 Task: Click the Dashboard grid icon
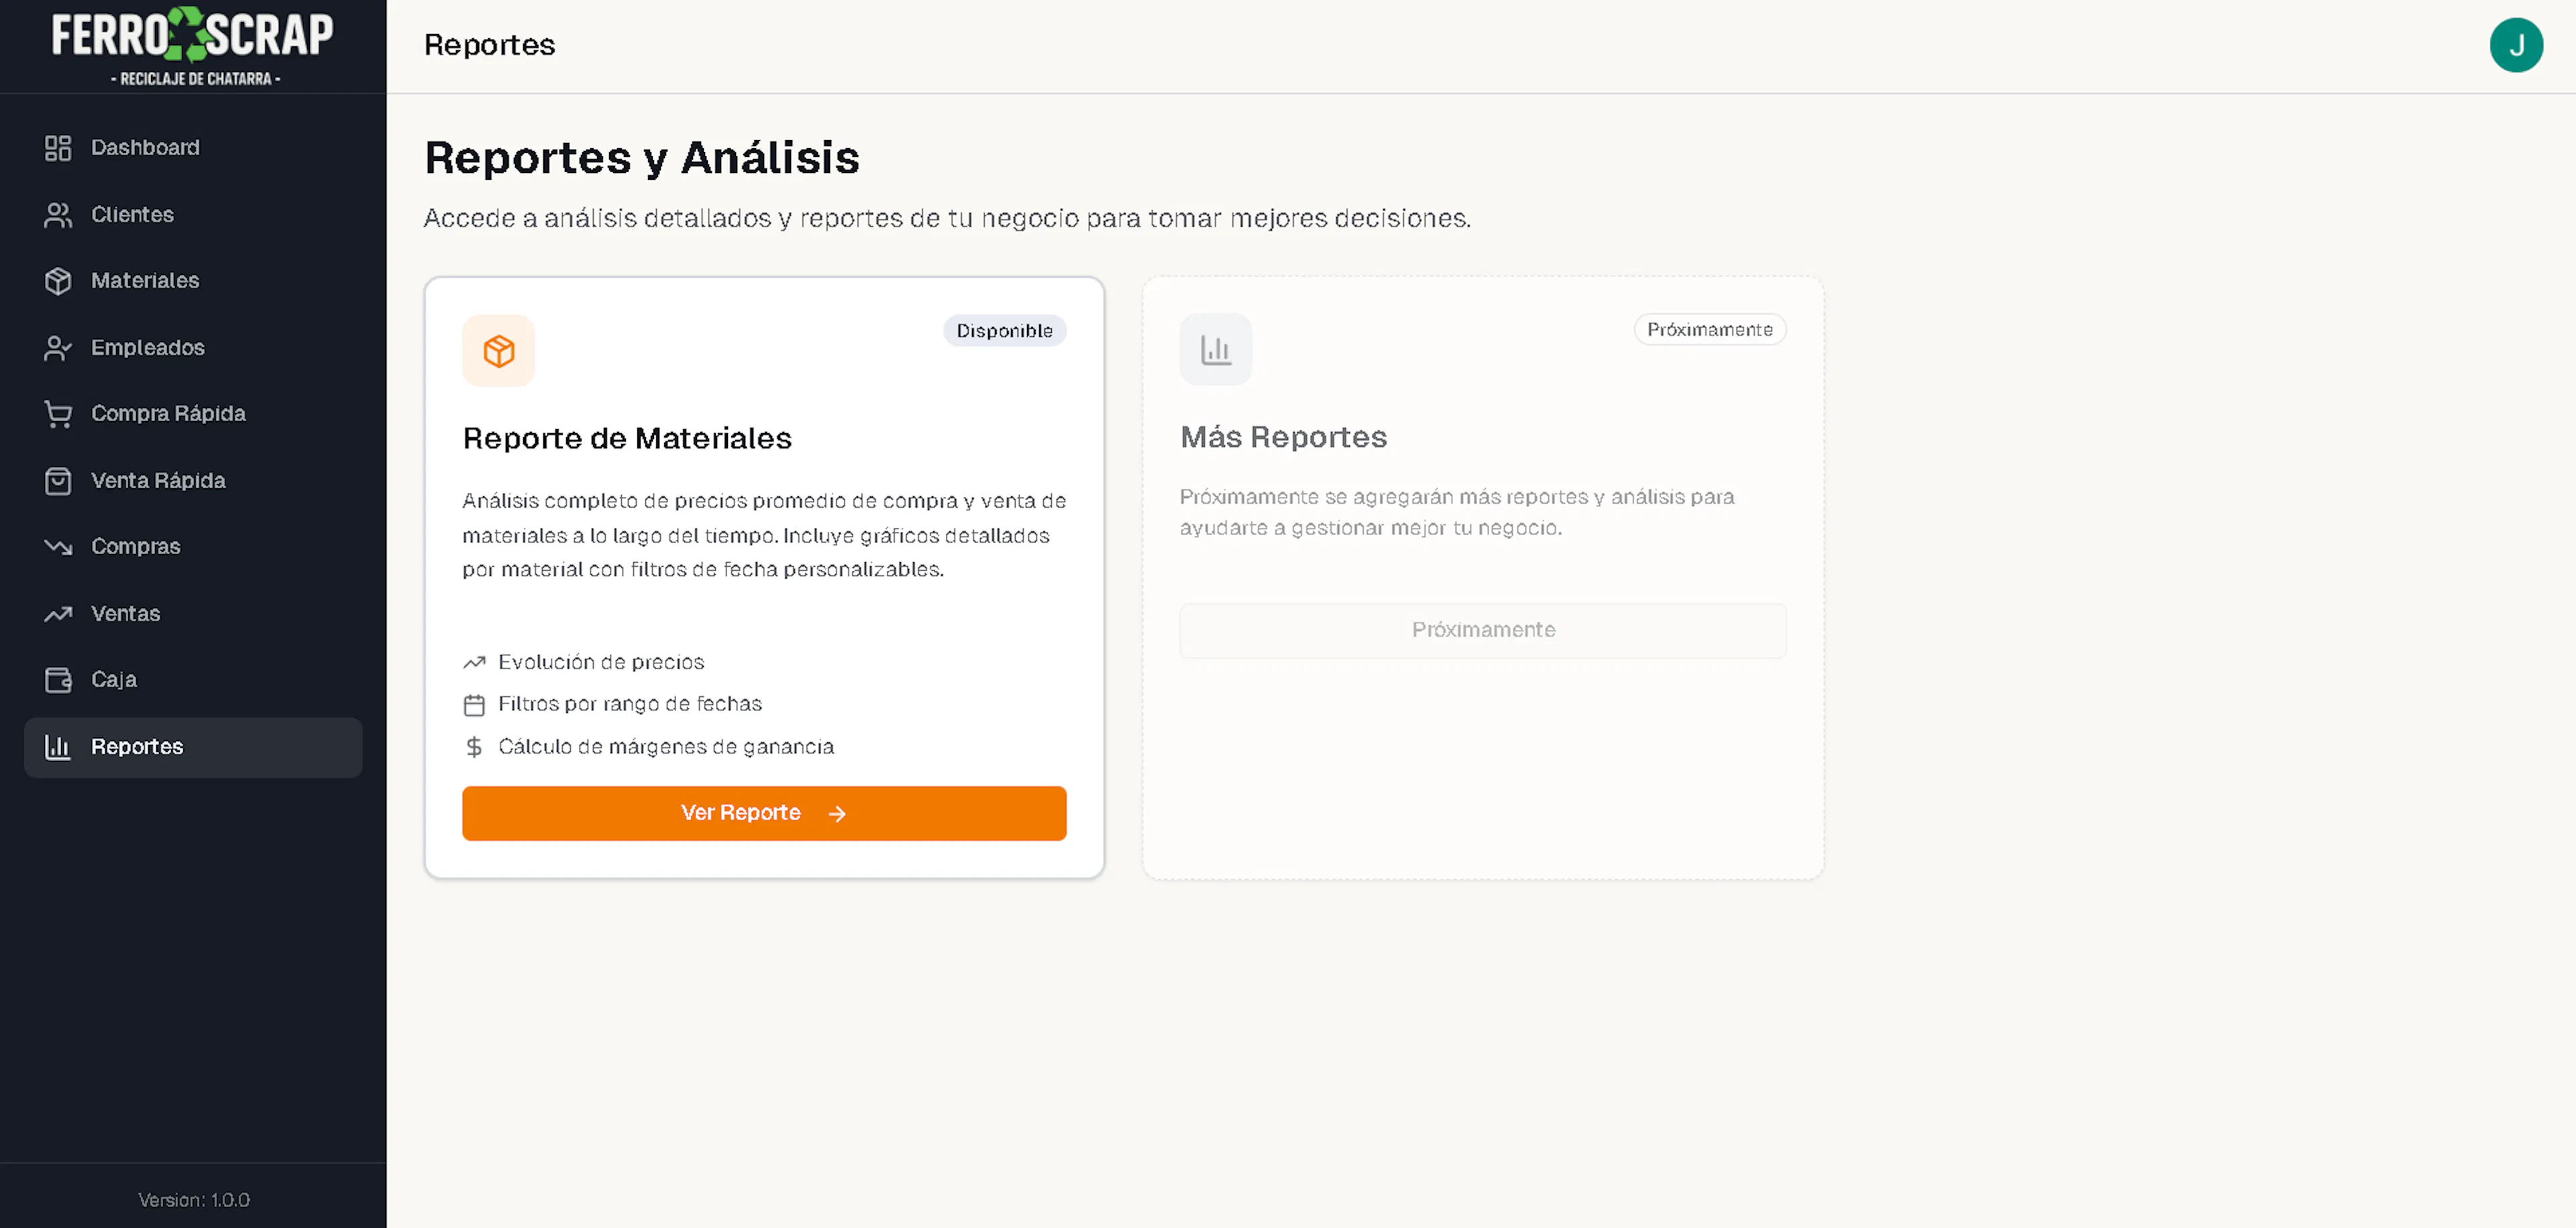(58, 148)
